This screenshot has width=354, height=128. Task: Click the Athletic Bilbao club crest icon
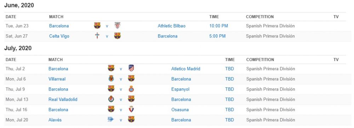click(x=118, y=25)
